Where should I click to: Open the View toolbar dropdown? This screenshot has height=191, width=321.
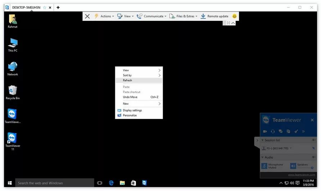[125, 16]
